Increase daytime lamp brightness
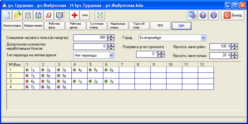 click(235, 45)
